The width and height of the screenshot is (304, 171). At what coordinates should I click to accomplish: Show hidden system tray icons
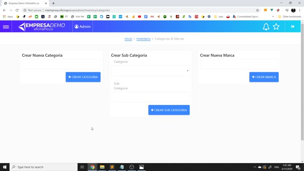pos(255,167)
